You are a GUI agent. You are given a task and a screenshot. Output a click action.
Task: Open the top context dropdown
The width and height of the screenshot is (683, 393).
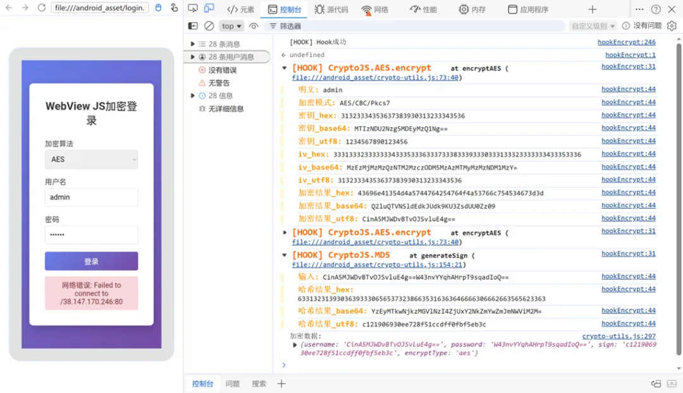click(231, 26)
